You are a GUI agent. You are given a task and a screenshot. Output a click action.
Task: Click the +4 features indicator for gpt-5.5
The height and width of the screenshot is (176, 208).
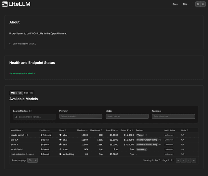[x=160, y=145]
